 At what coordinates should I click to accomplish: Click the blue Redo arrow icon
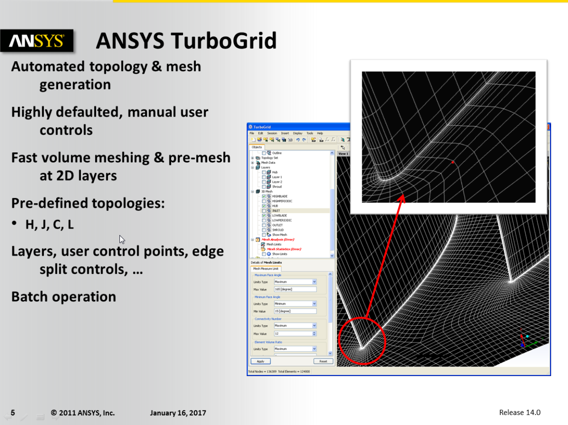pos(304,140)
